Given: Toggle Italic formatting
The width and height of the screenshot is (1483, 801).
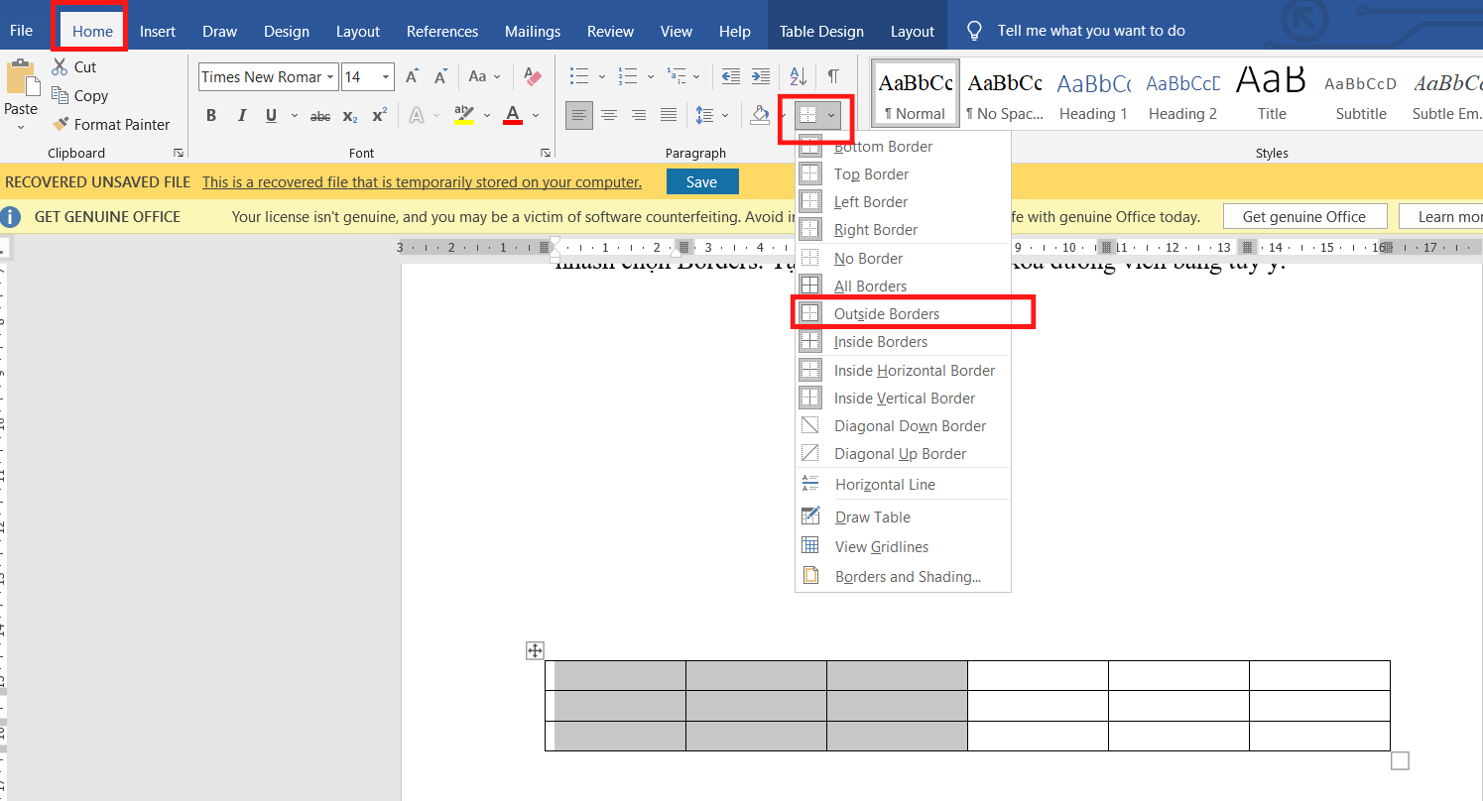Looking at the screenshot, I should [x=241, y=116].
